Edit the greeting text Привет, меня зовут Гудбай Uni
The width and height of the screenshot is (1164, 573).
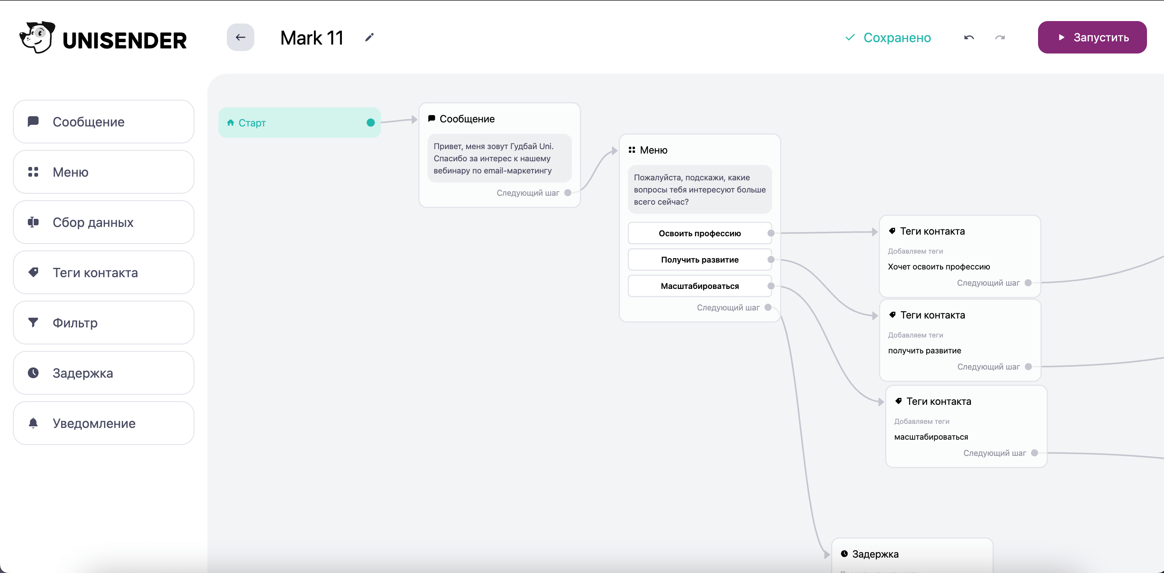coord(499,158)
